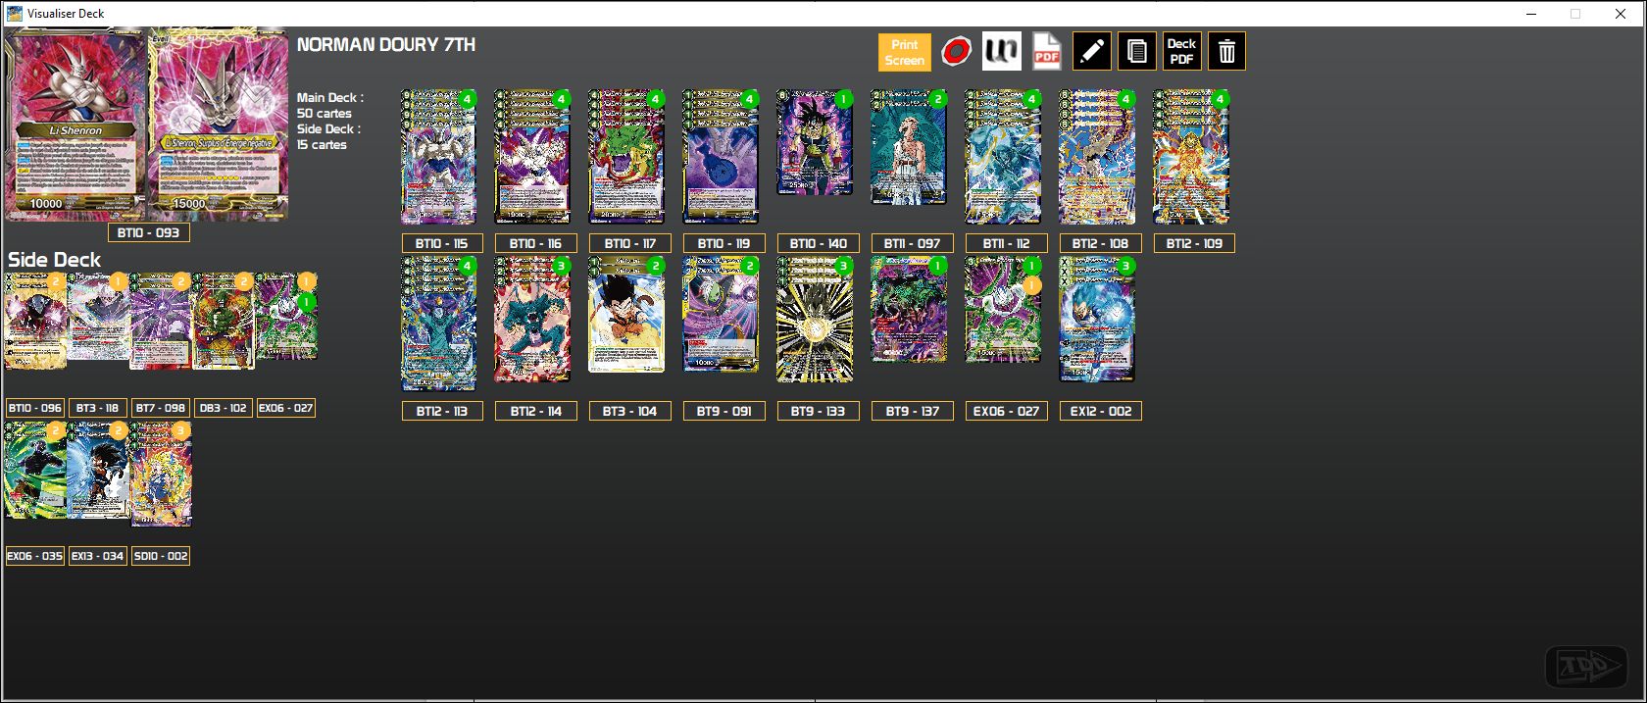Click the BT10 - 096 side deck label
Image resolution: width=1647 pixels, height=703 pixels.
pos(35,408)
